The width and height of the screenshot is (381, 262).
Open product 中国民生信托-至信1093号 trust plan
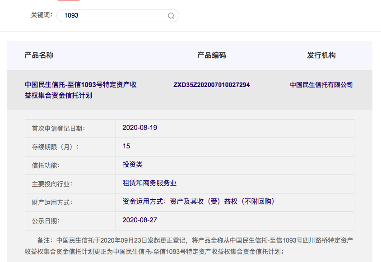pos(80,90)
